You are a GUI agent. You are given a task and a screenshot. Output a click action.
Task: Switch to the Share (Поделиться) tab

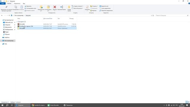click(x=17, y=4)
